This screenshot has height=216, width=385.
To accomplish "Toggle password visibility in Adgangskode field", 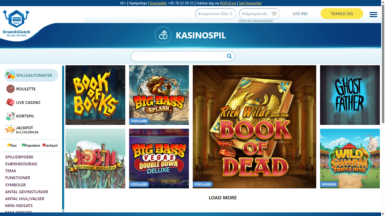I will click(274, 14).
